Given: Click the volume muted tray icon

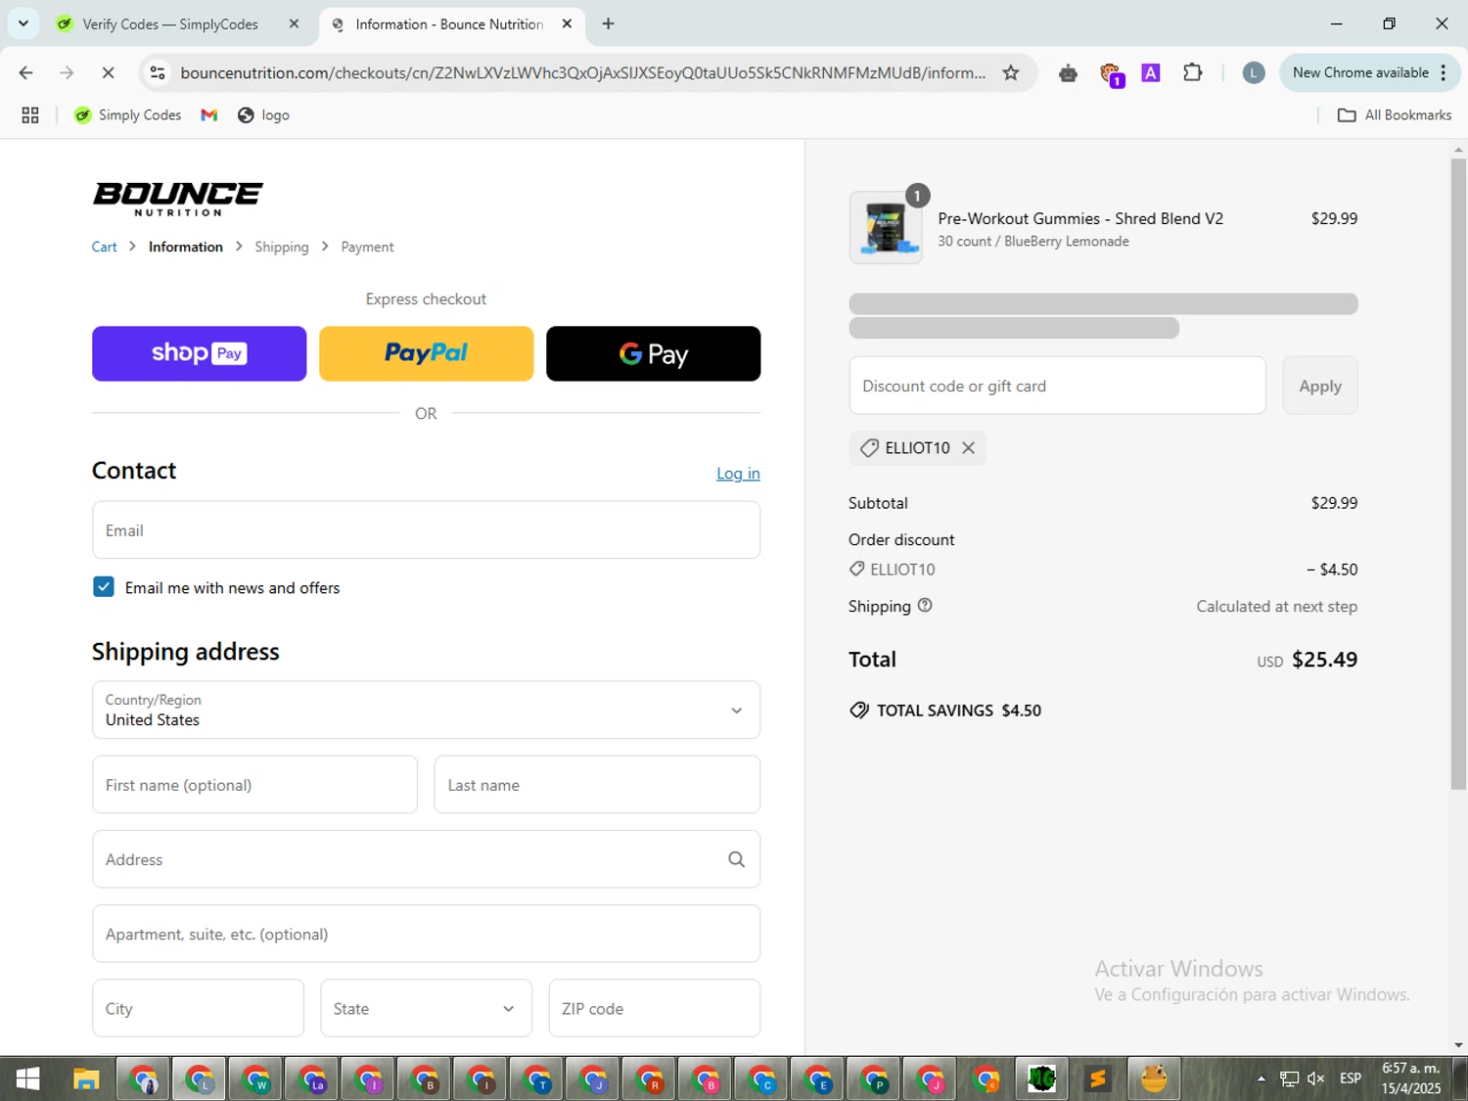Looking at the screenshot, I should pyautogui.click(x=1316, y=1078).
